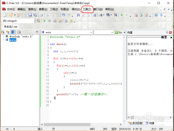Open the 搜索(S) menu

32,9
